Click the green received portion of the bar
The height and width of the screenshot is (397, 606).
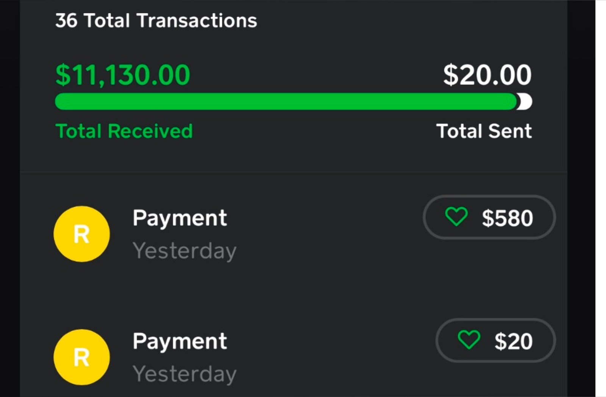284,102
